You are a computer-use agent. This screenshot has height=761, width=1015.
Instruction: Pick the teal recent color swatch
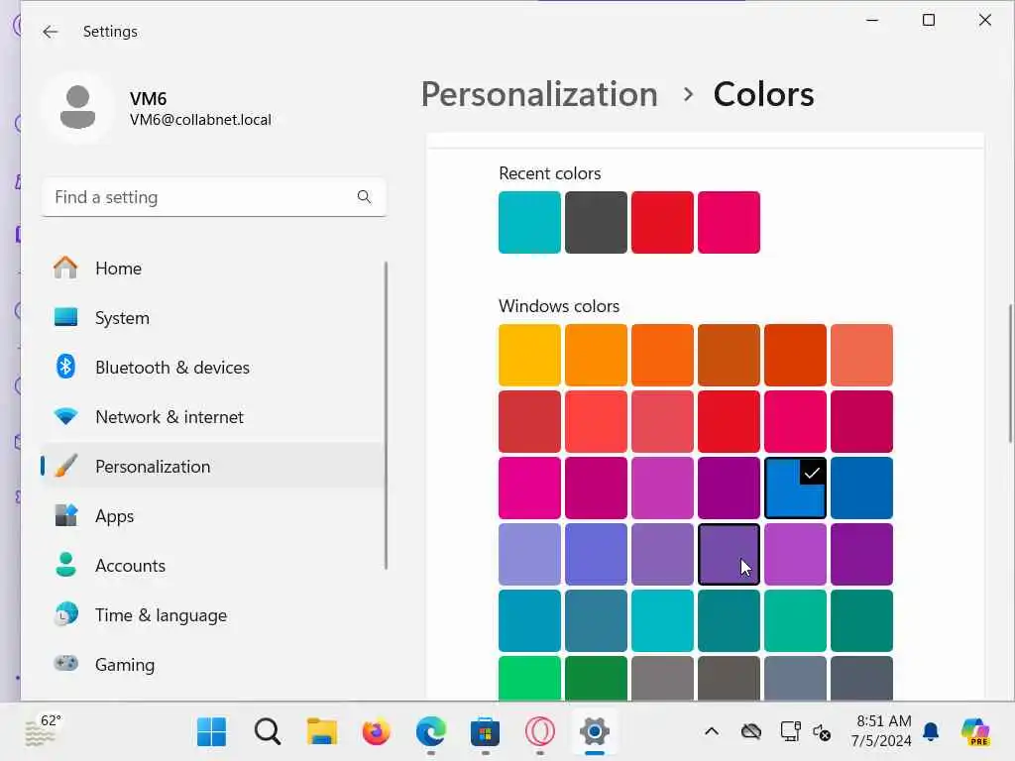point(529,222)
